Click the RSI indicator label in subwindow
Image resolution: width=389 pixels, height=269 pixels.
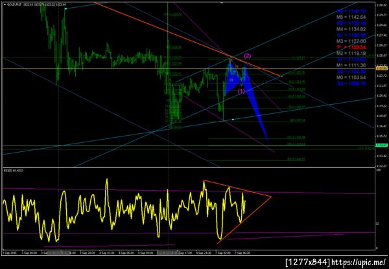(14, 171)
